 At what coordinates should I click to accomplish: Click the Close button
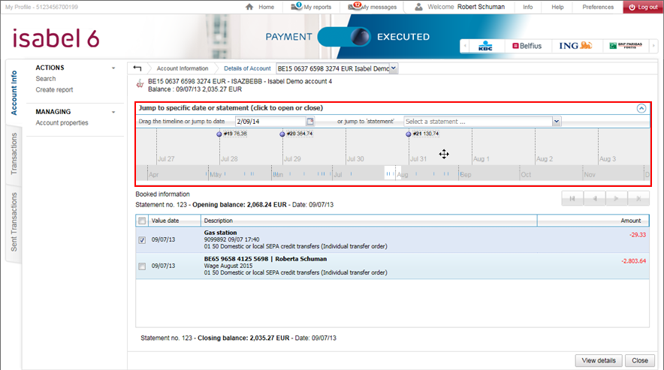pos(639,361)
